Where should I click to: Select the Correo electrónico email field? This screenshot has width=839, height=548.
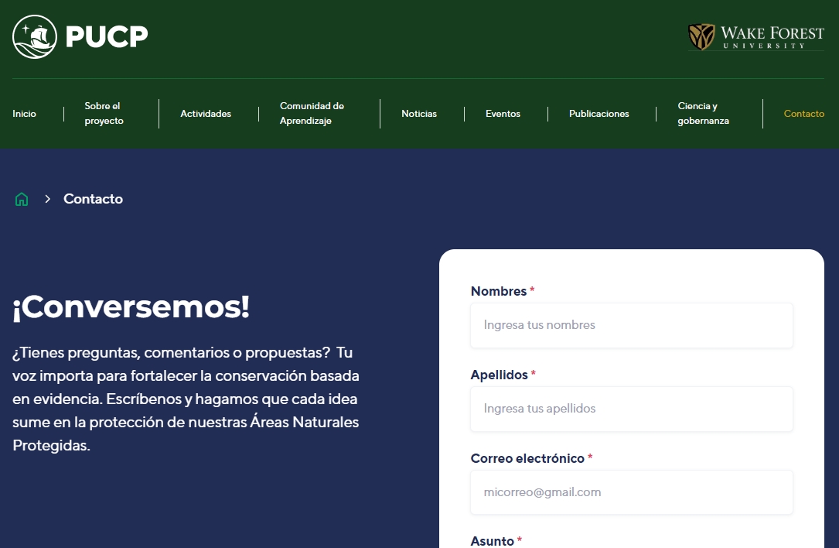tap(631, 492)
